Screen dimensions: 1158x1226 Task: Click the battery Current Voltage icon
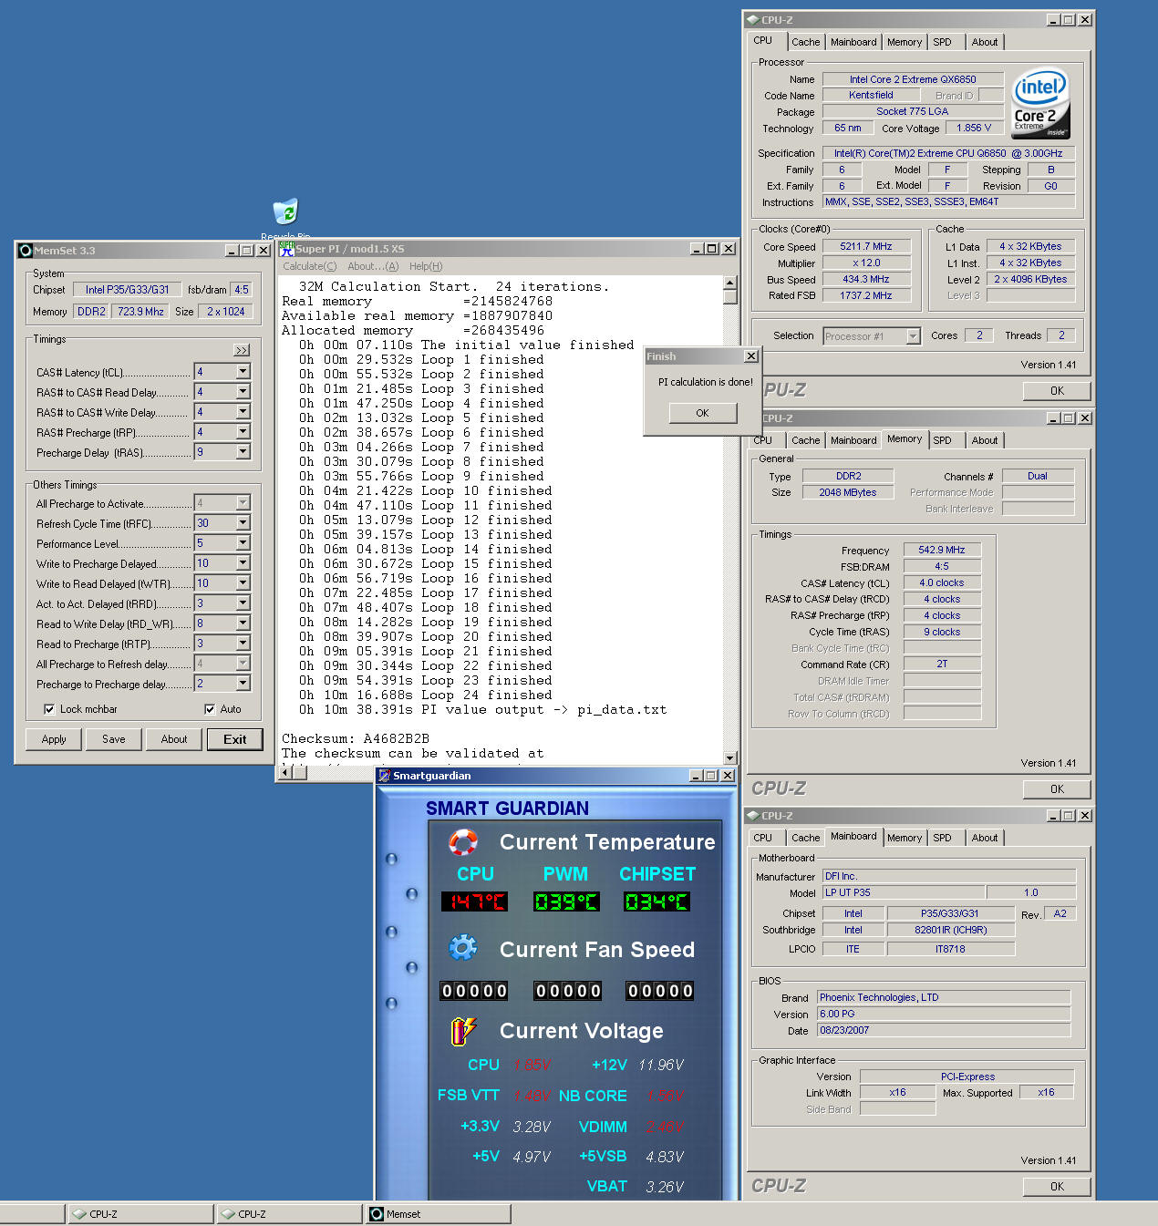pos(463,1031)
